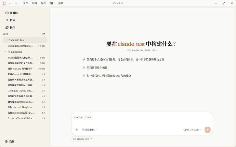Click the add project folder icon

click(x=44, y=34)
